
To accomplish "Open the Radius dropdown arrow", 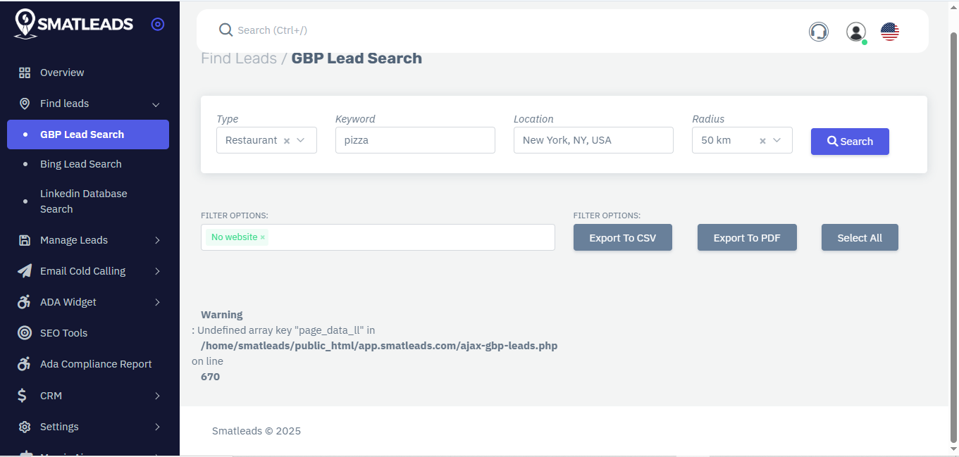I will point(777,140).
